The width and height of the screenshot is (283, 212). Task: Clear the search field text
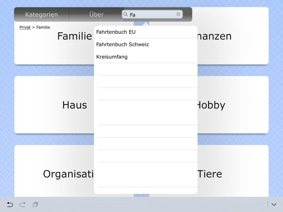(x=178, y=14)
